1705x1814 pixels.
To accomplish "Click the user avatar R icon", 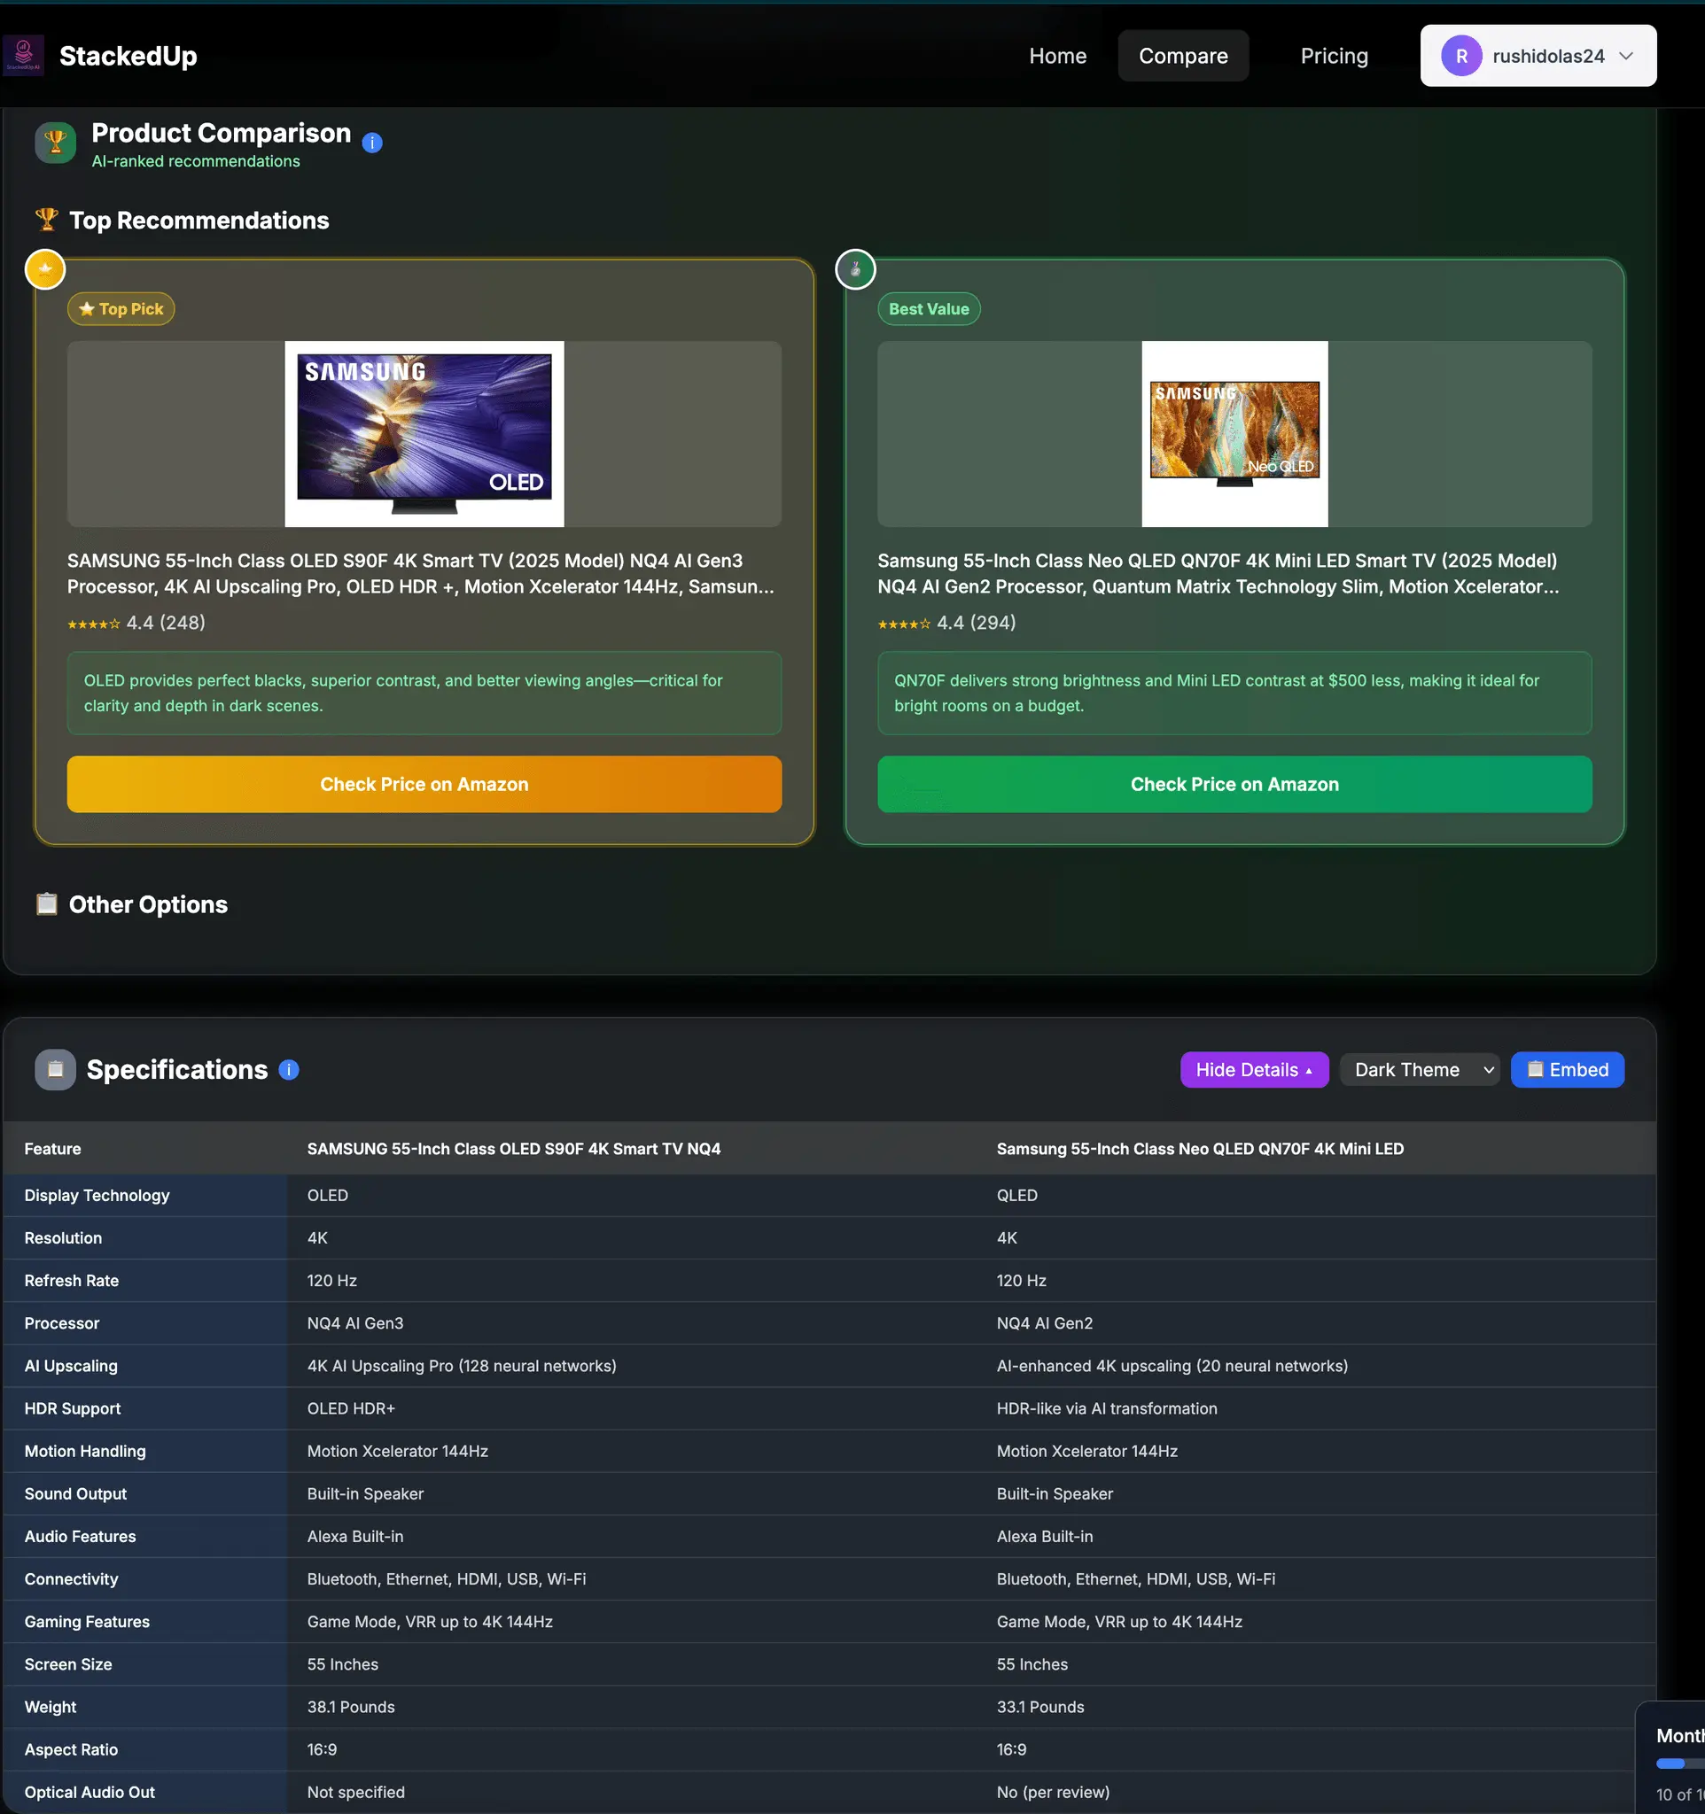I will pyautogui.click(x=1461, y=56).
